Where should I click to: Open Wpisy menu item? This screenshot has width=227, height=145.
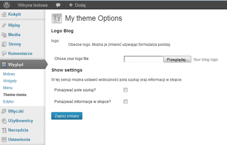click(14, 25)
